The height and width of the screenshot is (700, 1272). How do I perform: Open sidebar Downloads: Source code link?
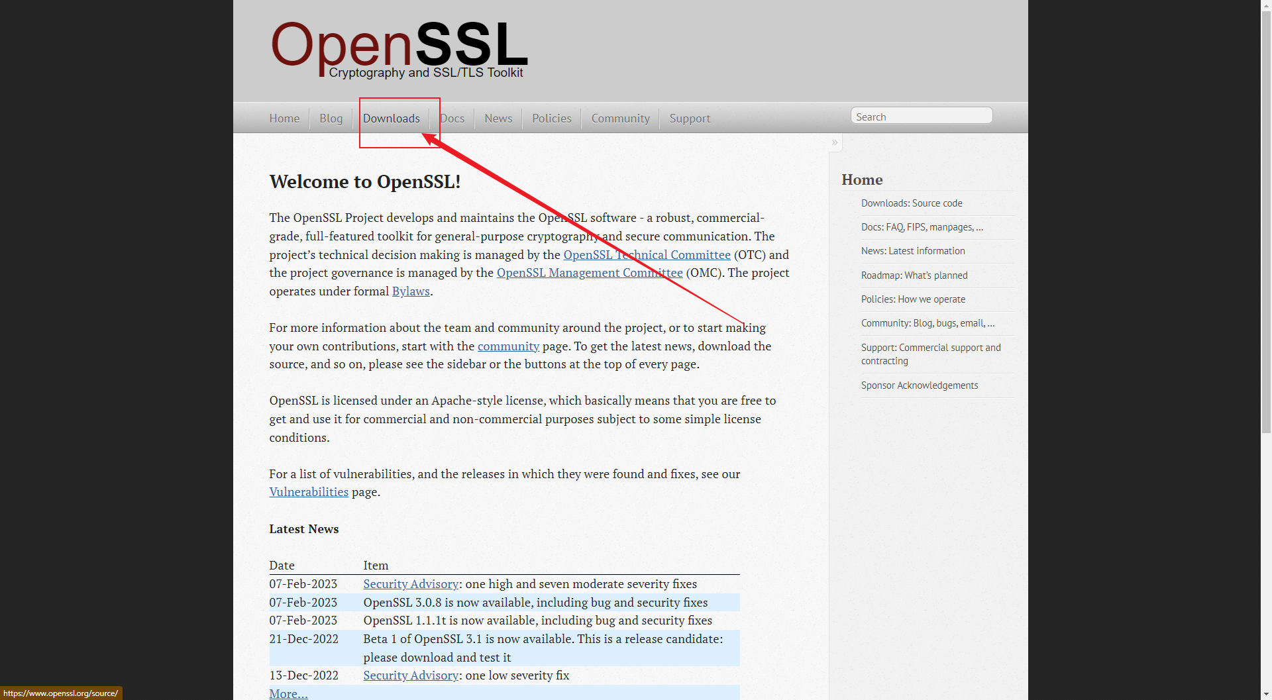[912, 203]
